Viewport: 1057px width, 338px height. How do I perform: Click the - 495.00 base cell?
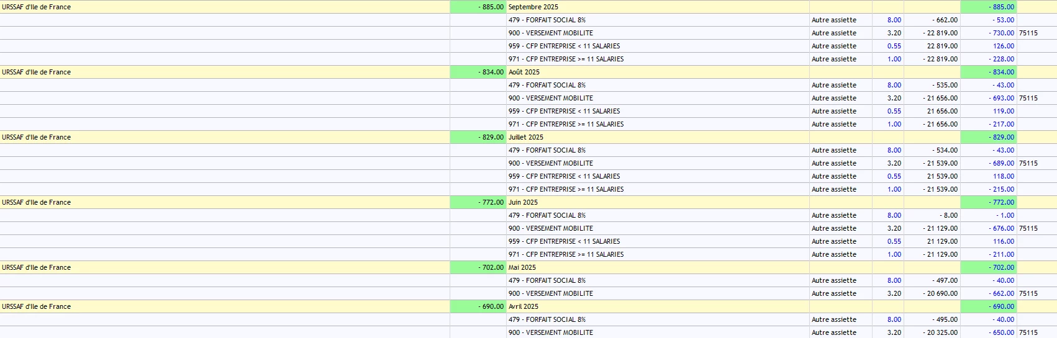point(932,319)
